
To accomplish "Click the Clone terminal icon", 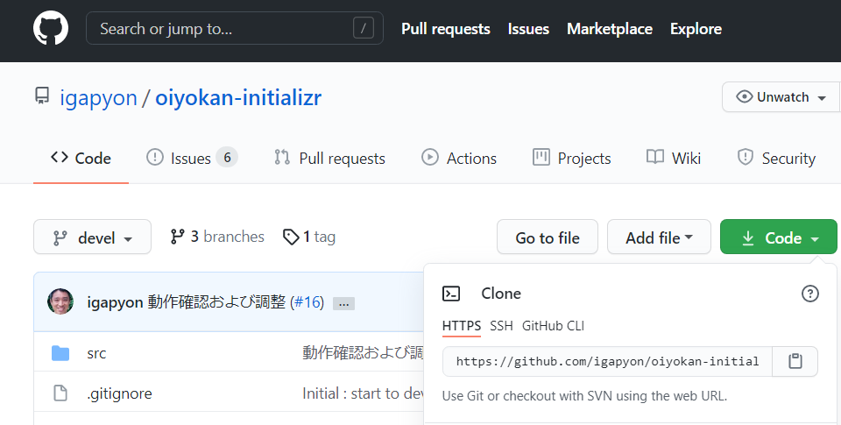I will [451, 294].
